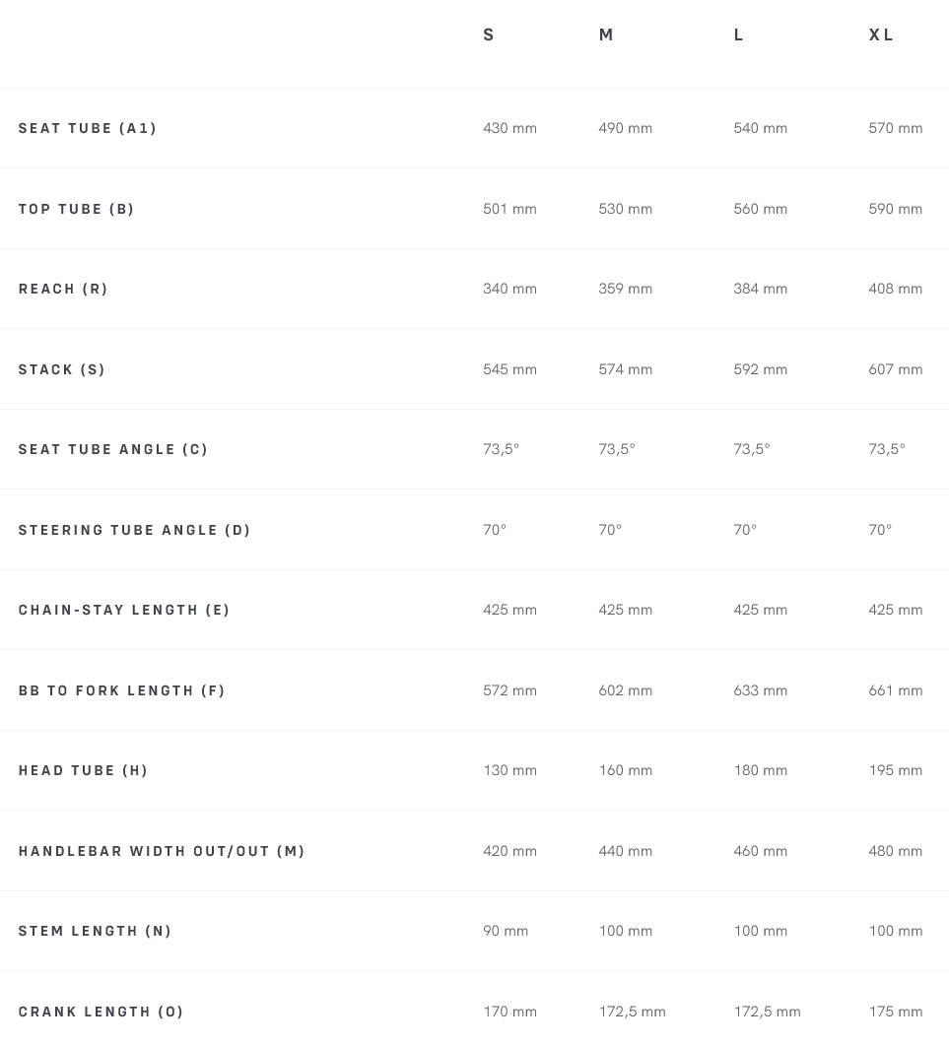The image size is (949, 1046).
Task: Click the 384 mm reach value
Action: coord(760,289)
